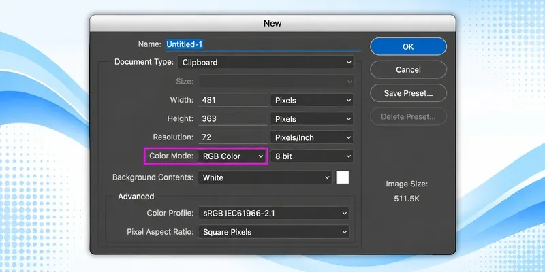Open the Color Profile dropdown
The image size is (545, 272).
pyautogui.click(x=274, y=213)
